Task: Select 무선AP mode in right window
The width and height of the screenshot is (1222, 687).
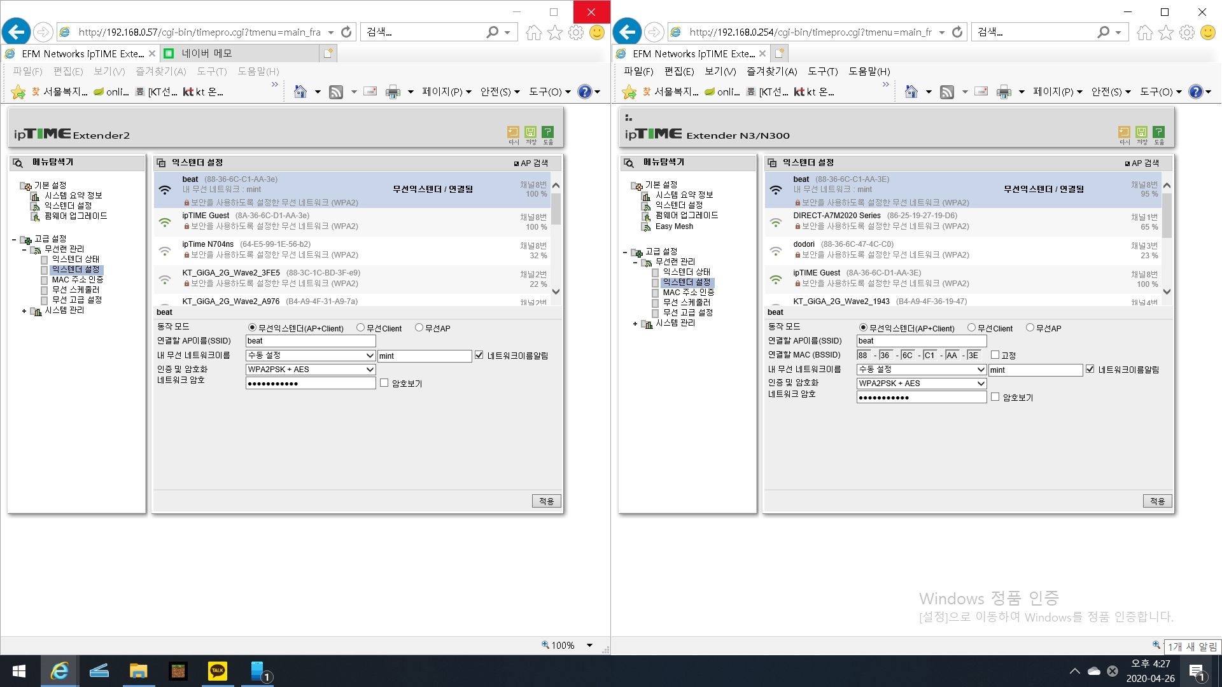Action: pyautogui.click(x=1030, y=328)
